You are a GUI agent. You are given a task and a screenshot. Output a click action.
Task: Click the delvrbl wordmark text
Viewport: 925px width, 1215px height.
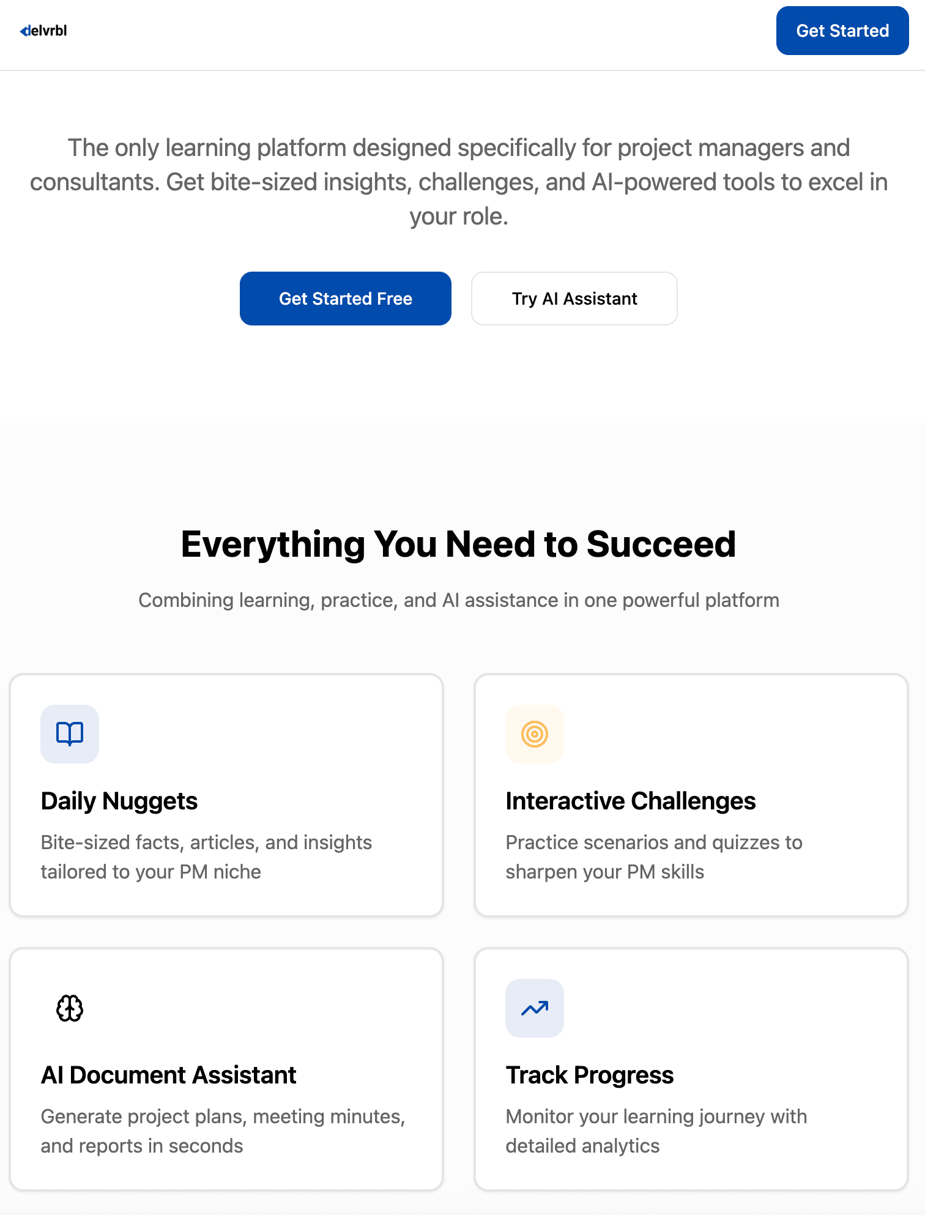pyautogui.click(x=48, y=31)
